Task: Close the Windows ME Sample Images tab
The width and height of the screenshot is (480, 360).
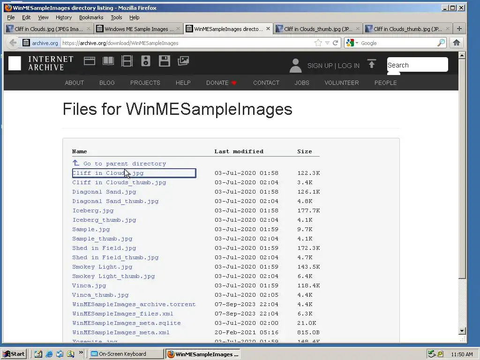Action: click(x=178, y=29)
